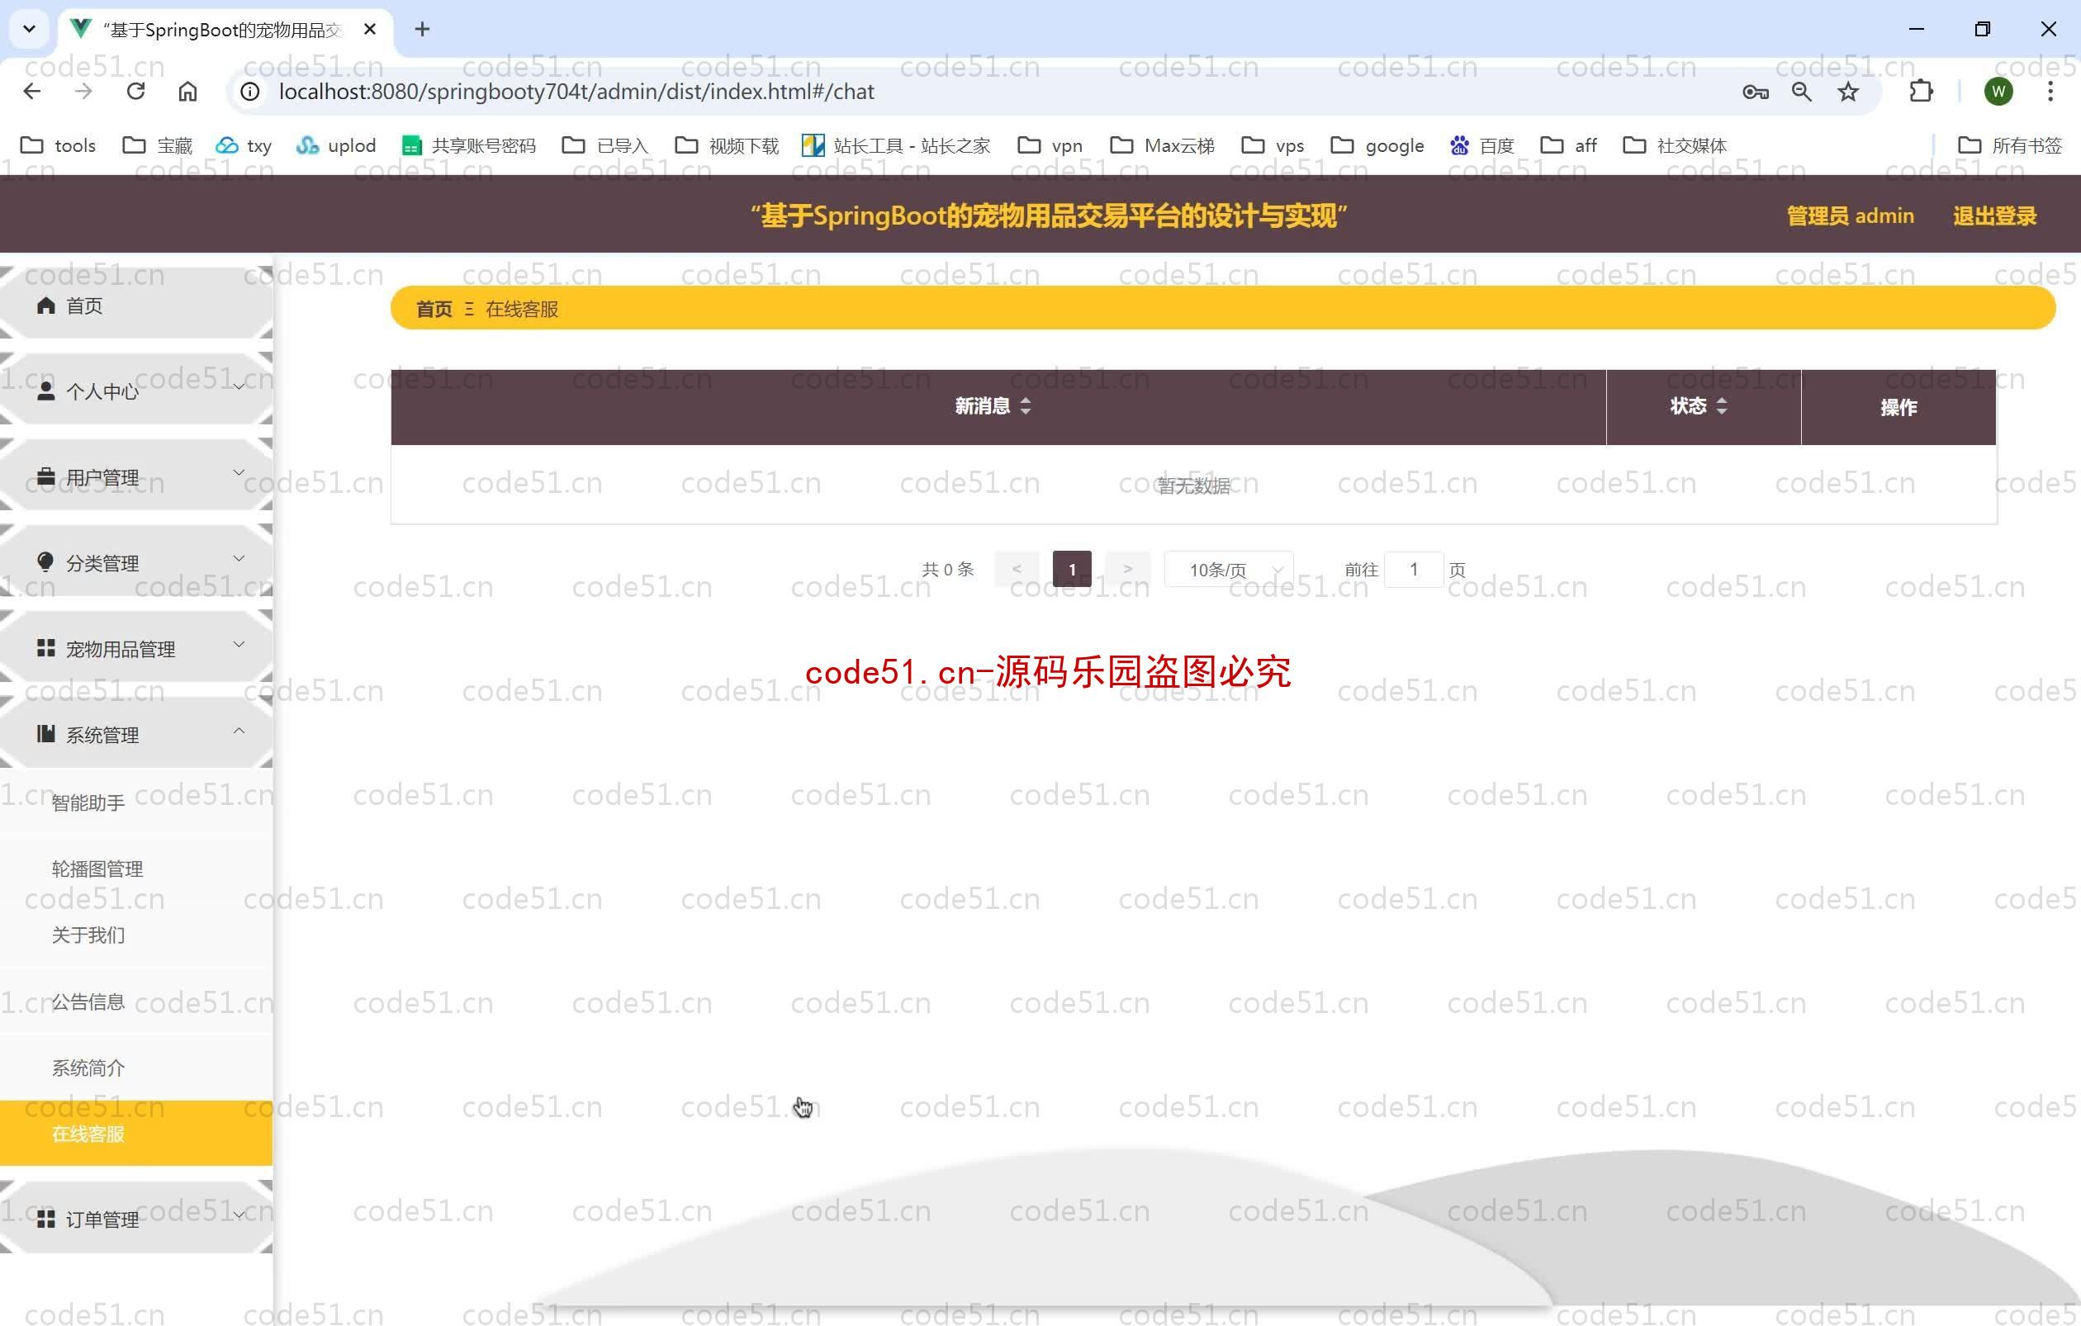Open the 社交媒体 bookmark folder
2081x1326 pixels.
1674,145
